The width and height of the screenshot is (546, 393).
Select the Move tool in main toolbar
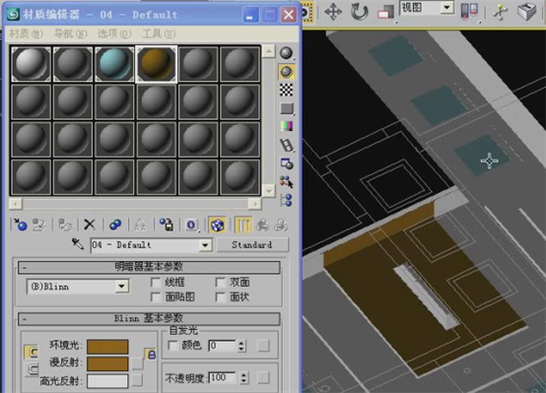333,12
